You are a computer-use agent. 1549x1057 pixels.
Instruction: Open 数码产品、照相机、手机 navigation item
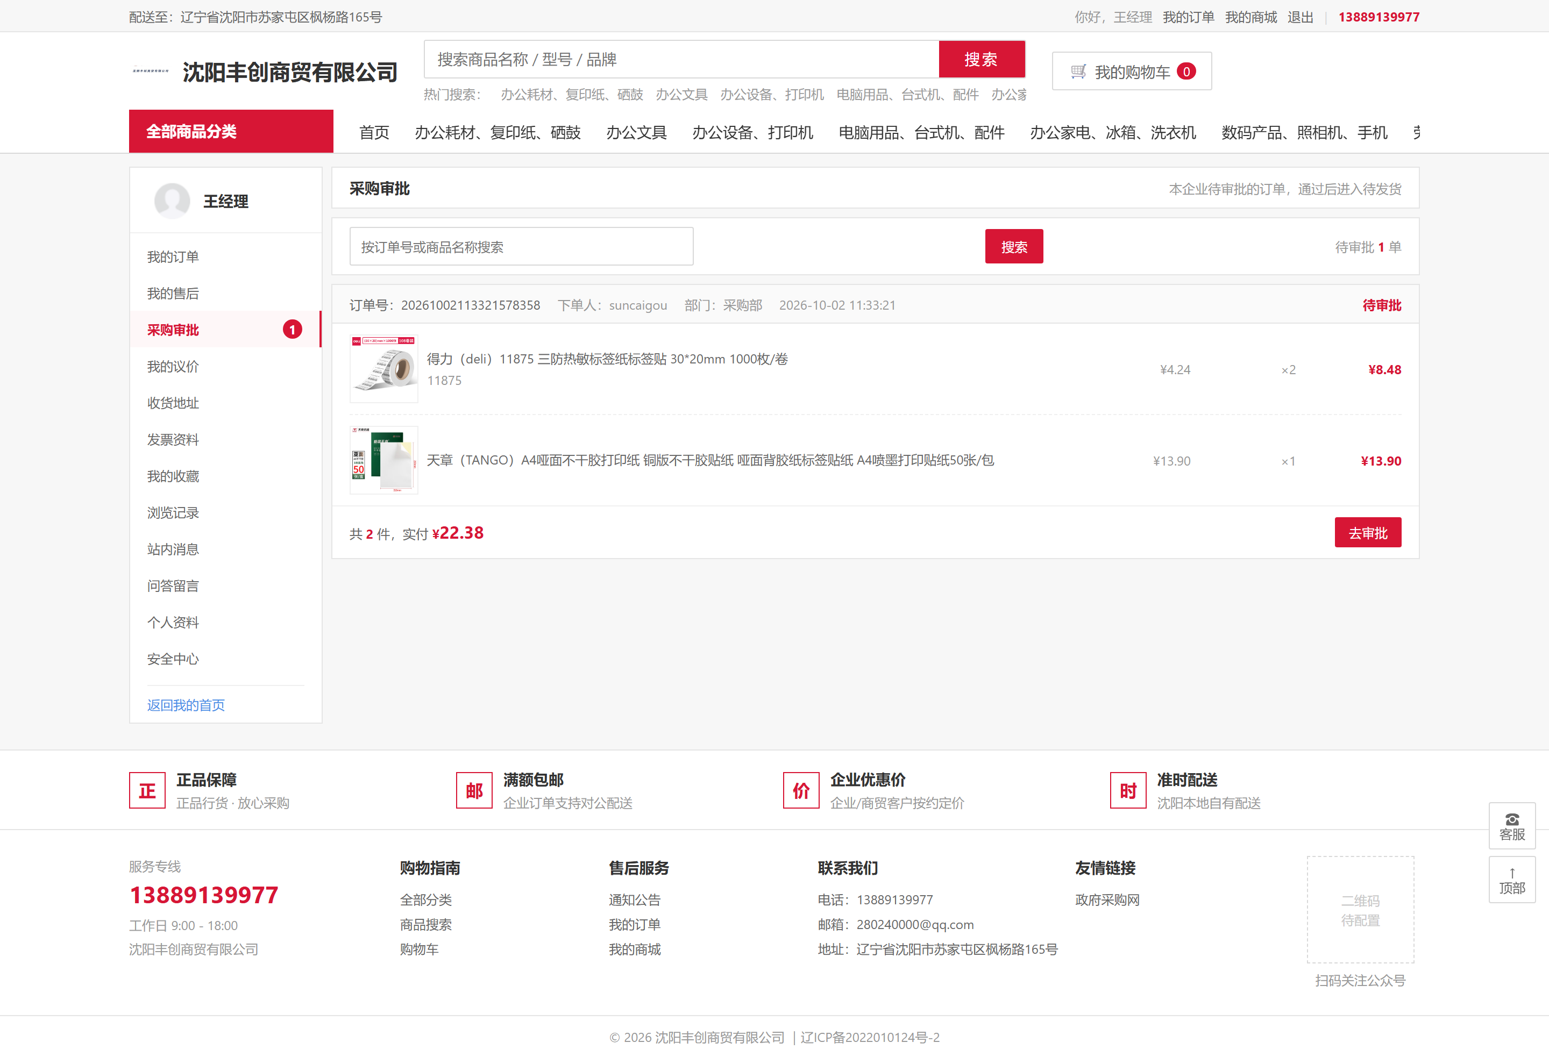coord(1304,133)
